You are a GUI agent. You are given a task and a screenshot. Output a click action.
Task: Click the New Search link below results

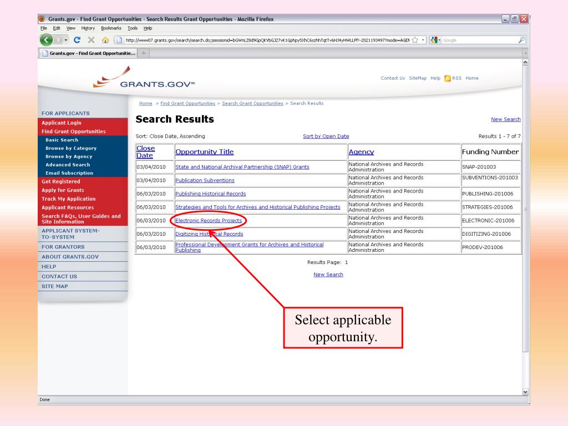[328, 275]
